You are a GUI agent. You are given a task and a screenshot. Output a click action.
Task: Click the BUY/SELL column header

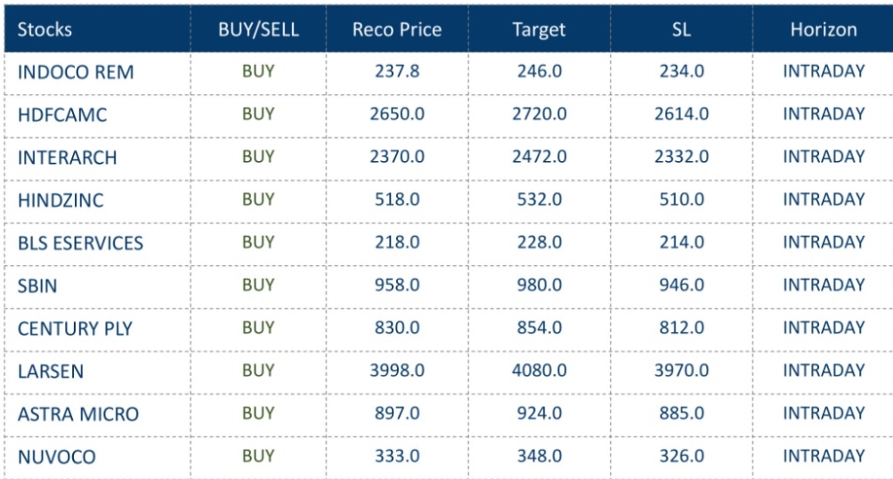[x=258, y=29]
